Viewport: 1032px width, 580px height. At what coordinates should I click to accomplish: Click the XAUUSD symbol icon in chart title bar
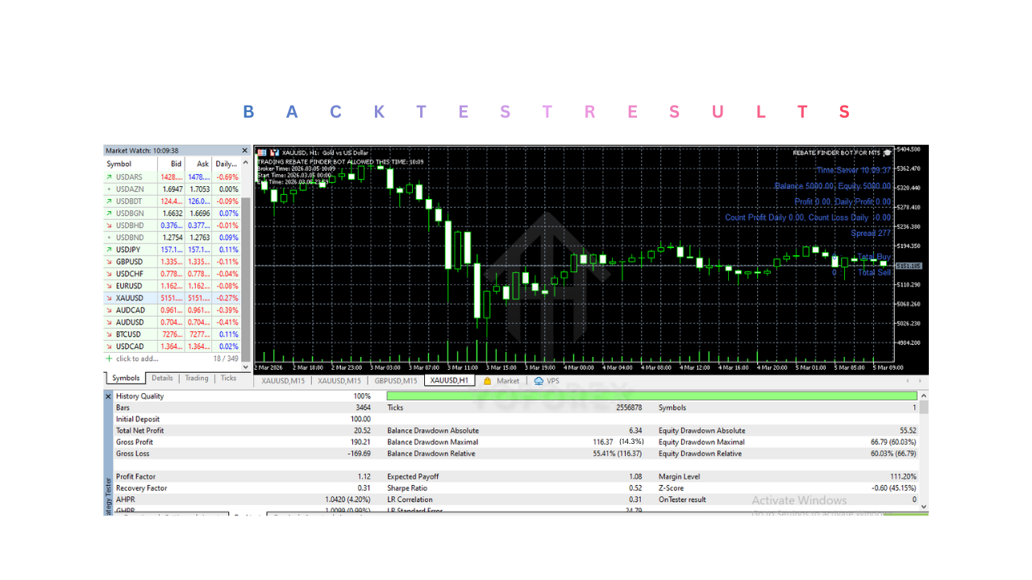pos(275,151)
